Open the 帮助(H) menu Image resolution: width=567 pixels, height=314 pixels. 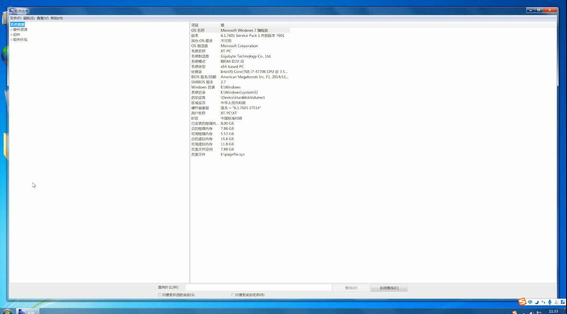[57, 18]
